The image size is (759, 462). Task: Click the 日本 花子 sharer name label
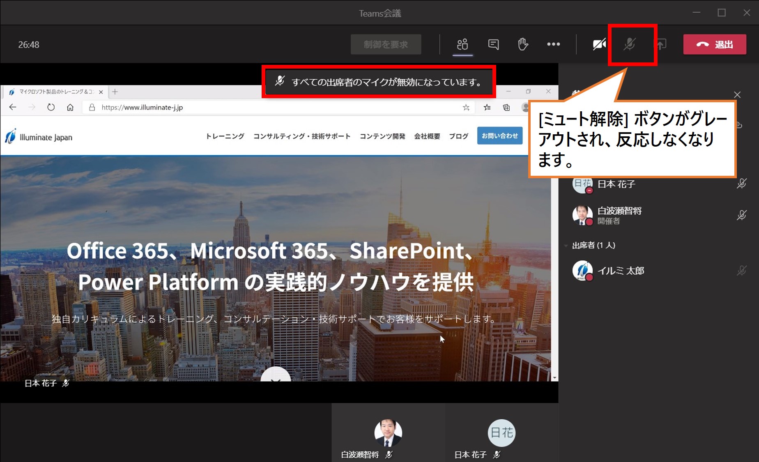(x=40, y=383)
